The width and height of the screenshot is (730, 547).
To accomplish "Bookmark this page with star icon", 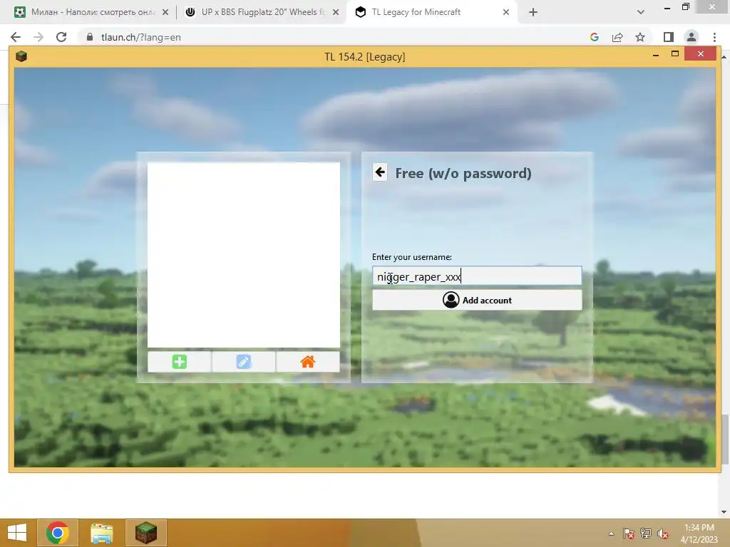I will 640,37.
